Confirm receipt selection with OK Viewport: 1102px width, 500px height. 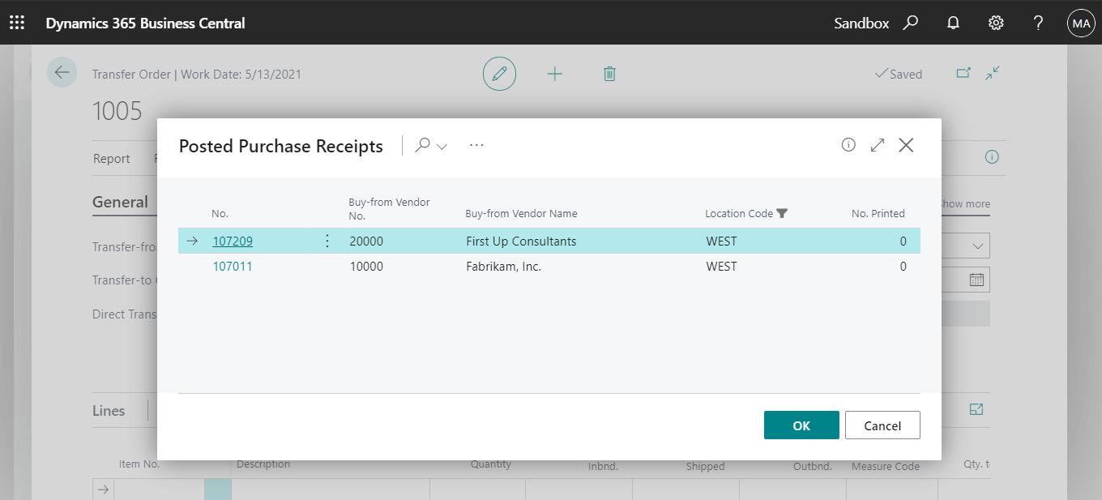(801, 425)
